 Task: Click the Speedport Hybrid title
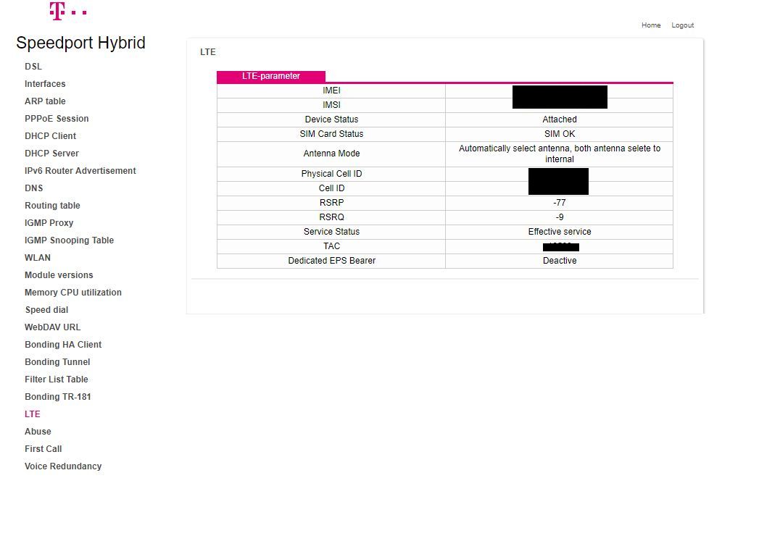pyautogui.click(x=81, y=43)
